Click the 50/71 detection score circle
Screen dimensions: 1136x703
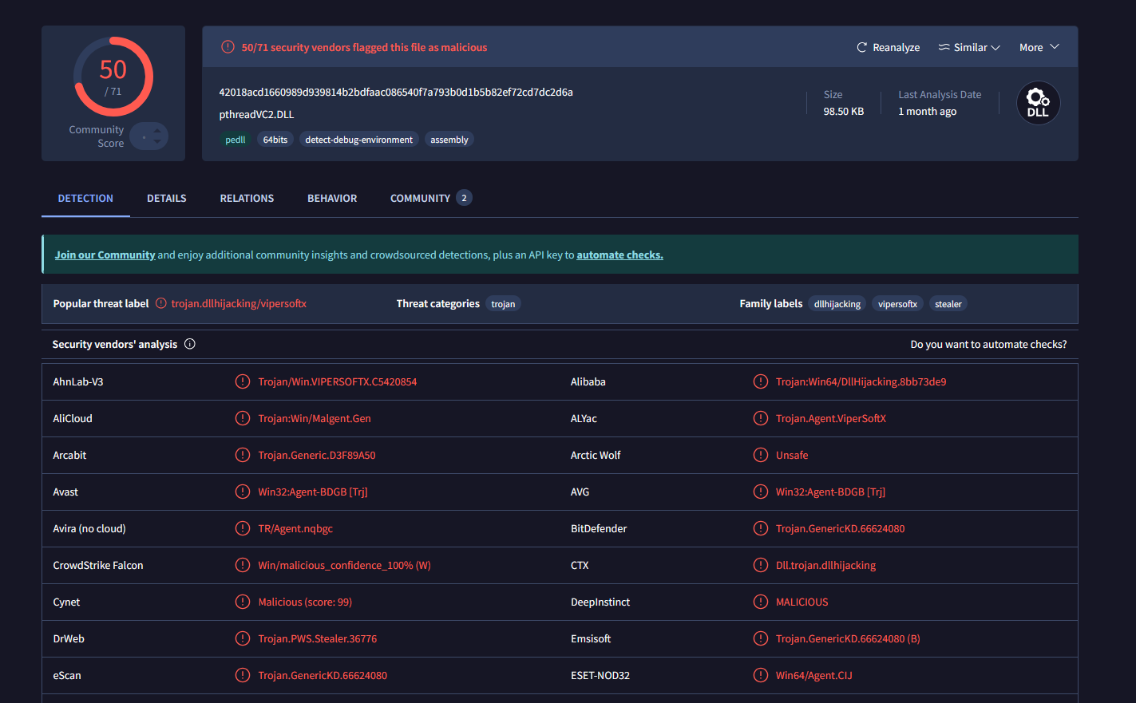(x=113, y=77)
